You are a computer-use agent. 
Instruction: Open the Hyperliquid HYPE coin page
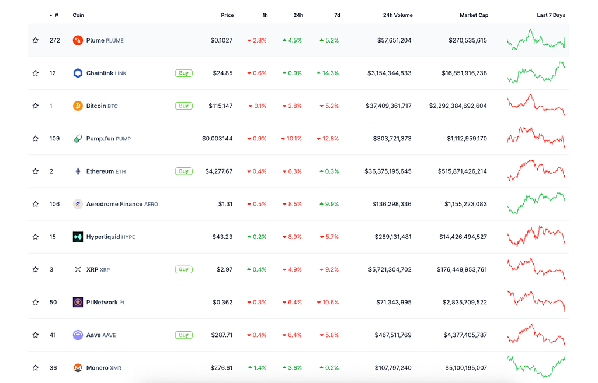coord(110,237)
